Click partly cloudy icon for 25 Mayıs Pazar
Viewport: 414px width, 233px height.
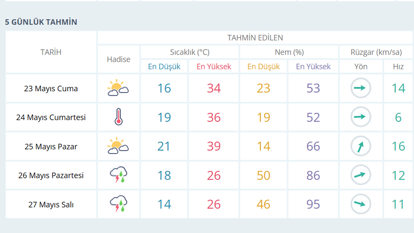(118, 146)
